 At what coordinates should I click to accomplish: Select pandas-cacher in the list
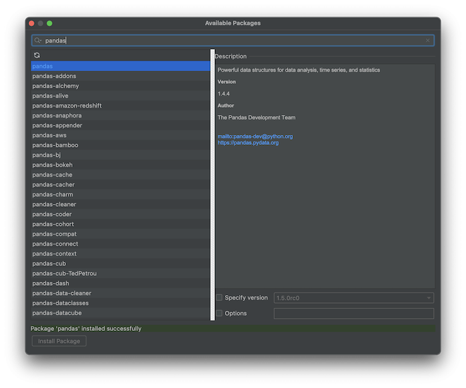click(x=120, y=185)
